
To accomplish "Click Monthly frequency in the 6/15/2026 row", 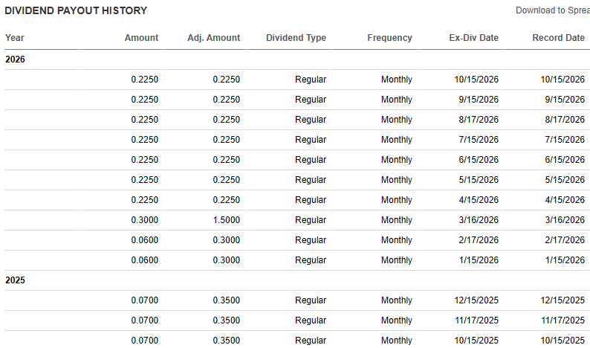I will click(x=397, y=160).
